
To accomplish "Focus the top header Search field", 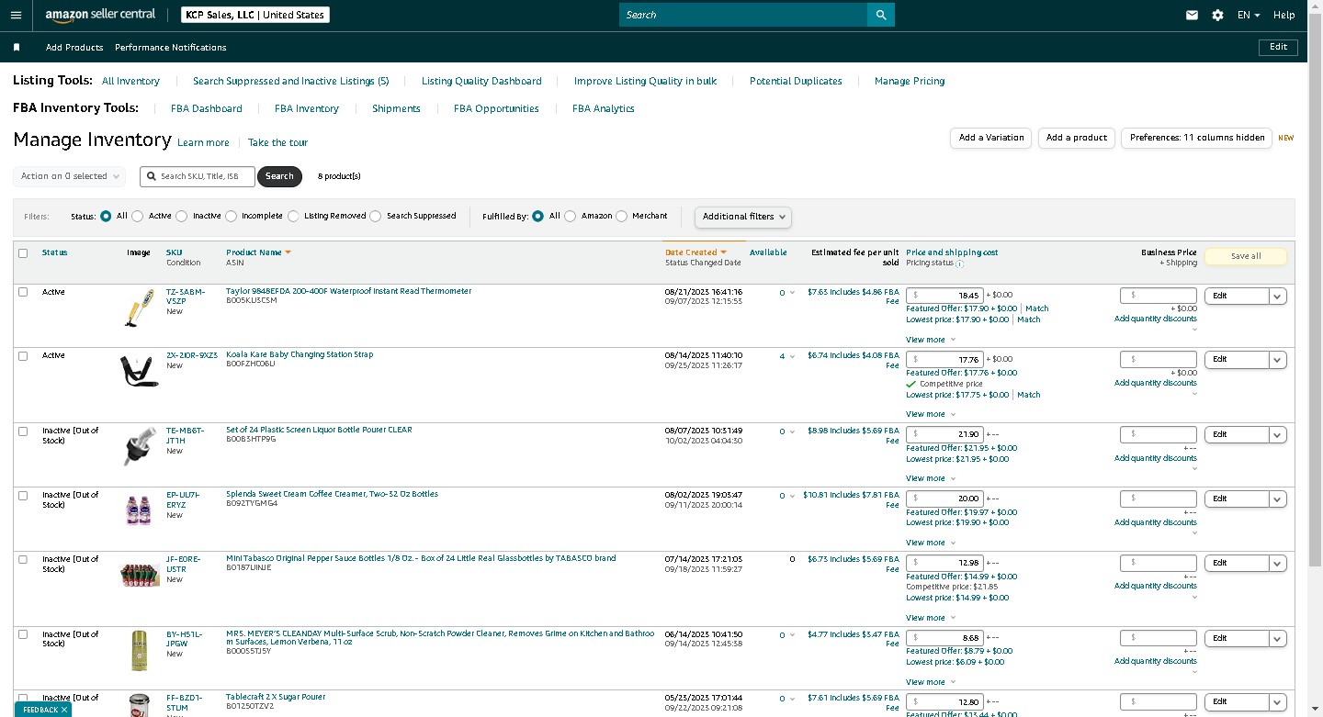I will point(743,15).
